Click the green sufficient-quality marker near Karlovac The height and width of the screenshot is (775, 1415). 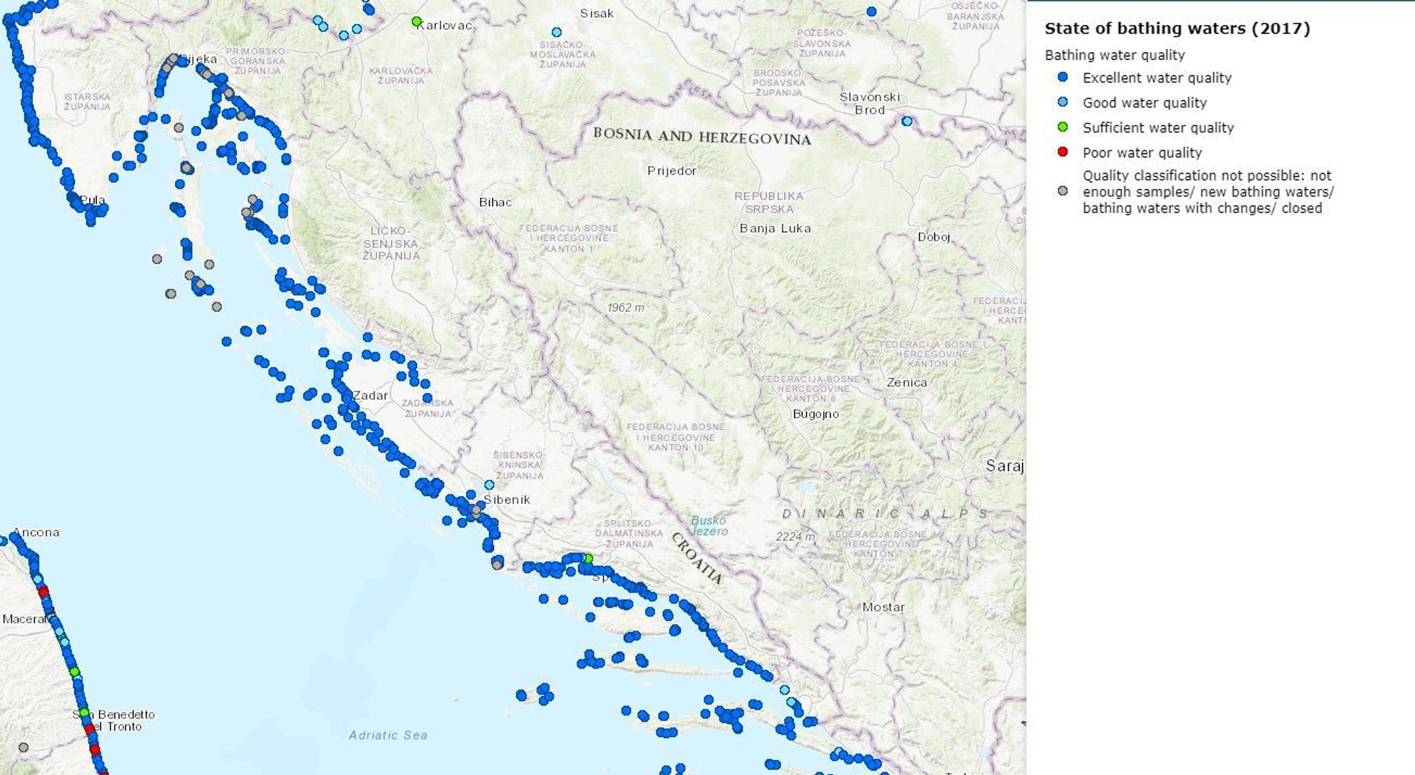pyautogui.click(x=416, y=21)
